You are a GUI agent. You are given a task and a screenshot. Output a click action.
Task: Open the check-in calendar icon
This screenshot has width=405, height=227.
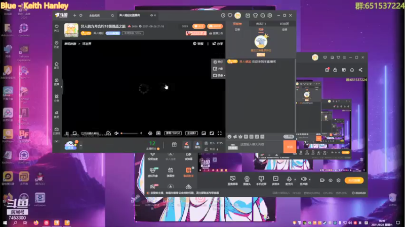(248, 16)
